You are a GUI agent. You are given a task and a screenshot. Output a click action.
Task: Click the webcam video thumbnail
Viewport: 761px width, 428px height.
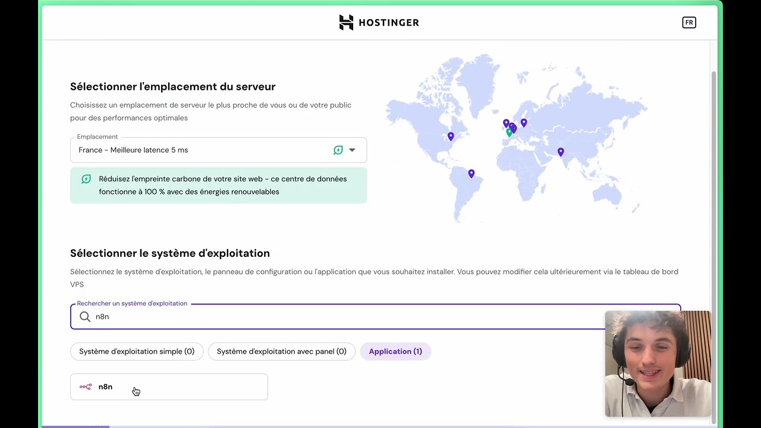658,364
